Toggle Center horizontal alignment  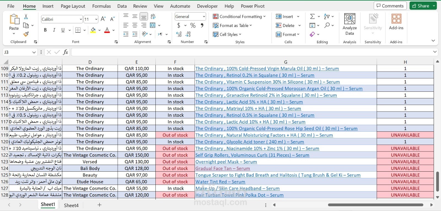click(x=135, y=25)
